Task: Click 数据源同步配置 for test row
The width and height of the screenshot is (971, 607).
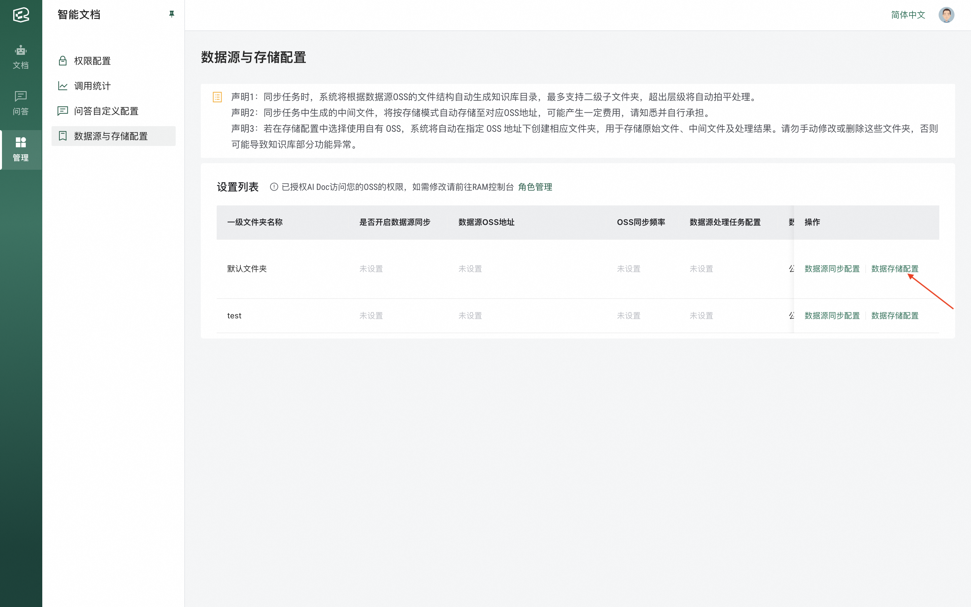Action: [x=832, y=315]
